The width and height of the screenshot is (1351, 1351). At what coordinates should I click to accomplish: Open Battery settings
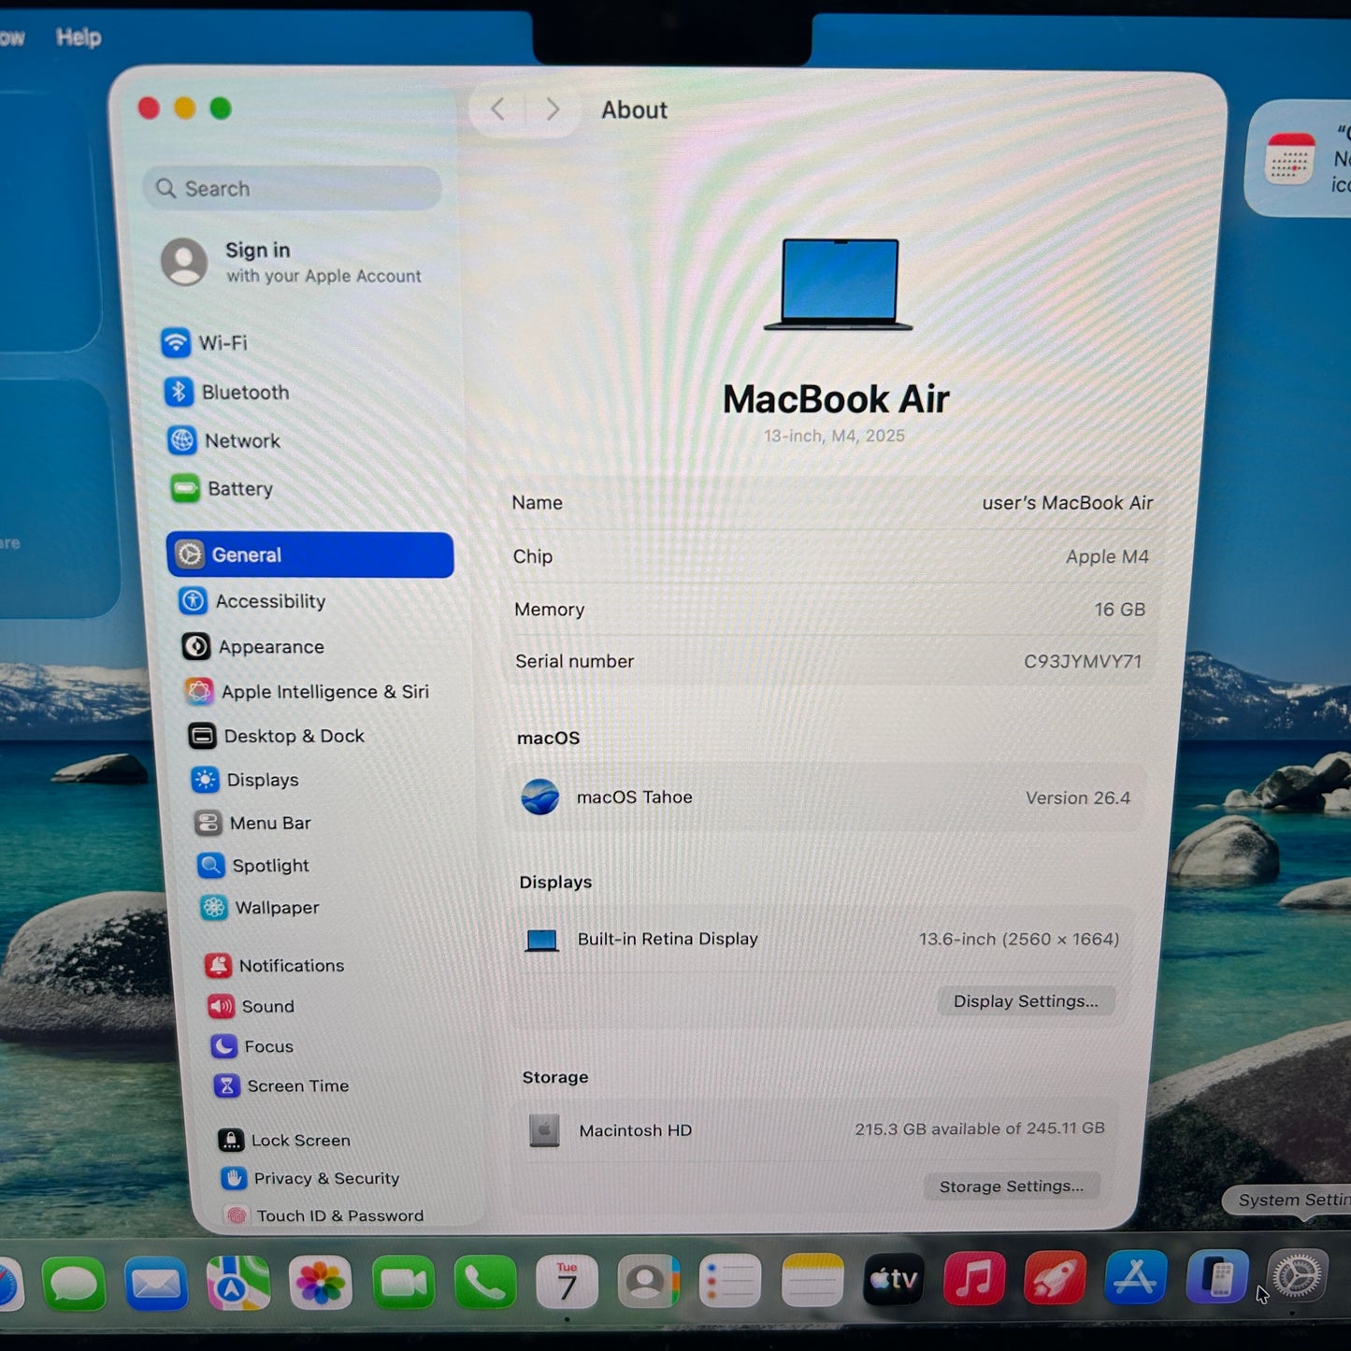tap(239, 489)
